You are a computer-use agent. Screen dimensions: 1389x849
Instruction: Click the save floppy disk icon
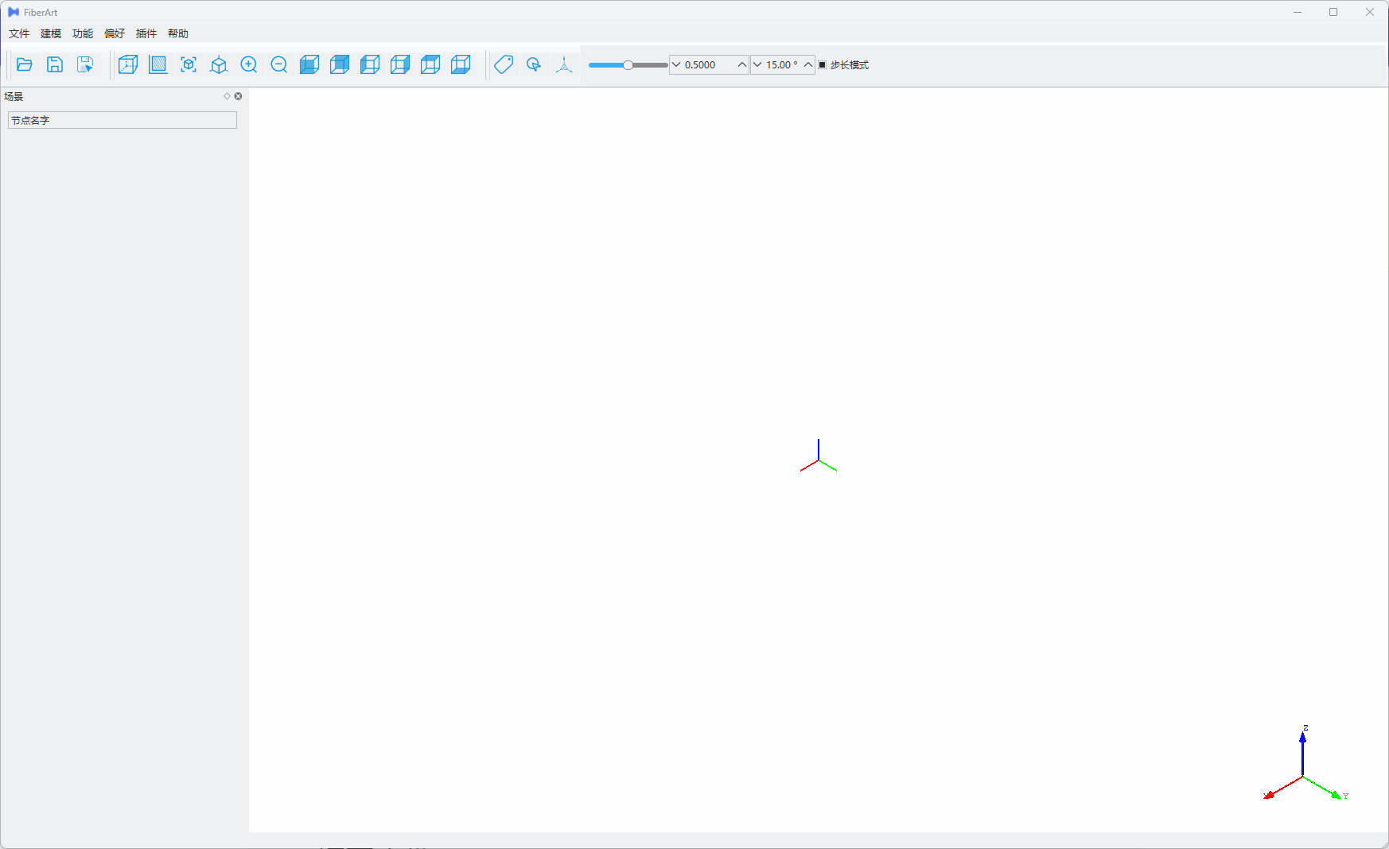pyautogui.click(x=55, y=65)
